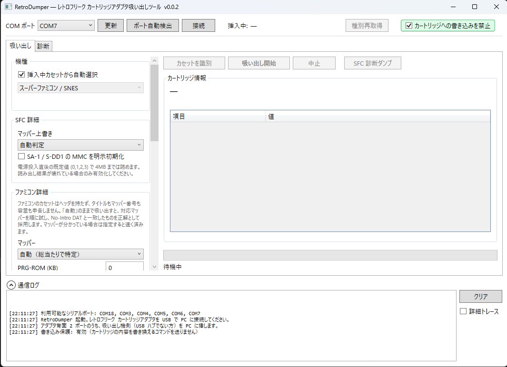Open the COM ポート dropdown showing COM7
Viewport: 507px width, 367px height.
pos(66,26)
